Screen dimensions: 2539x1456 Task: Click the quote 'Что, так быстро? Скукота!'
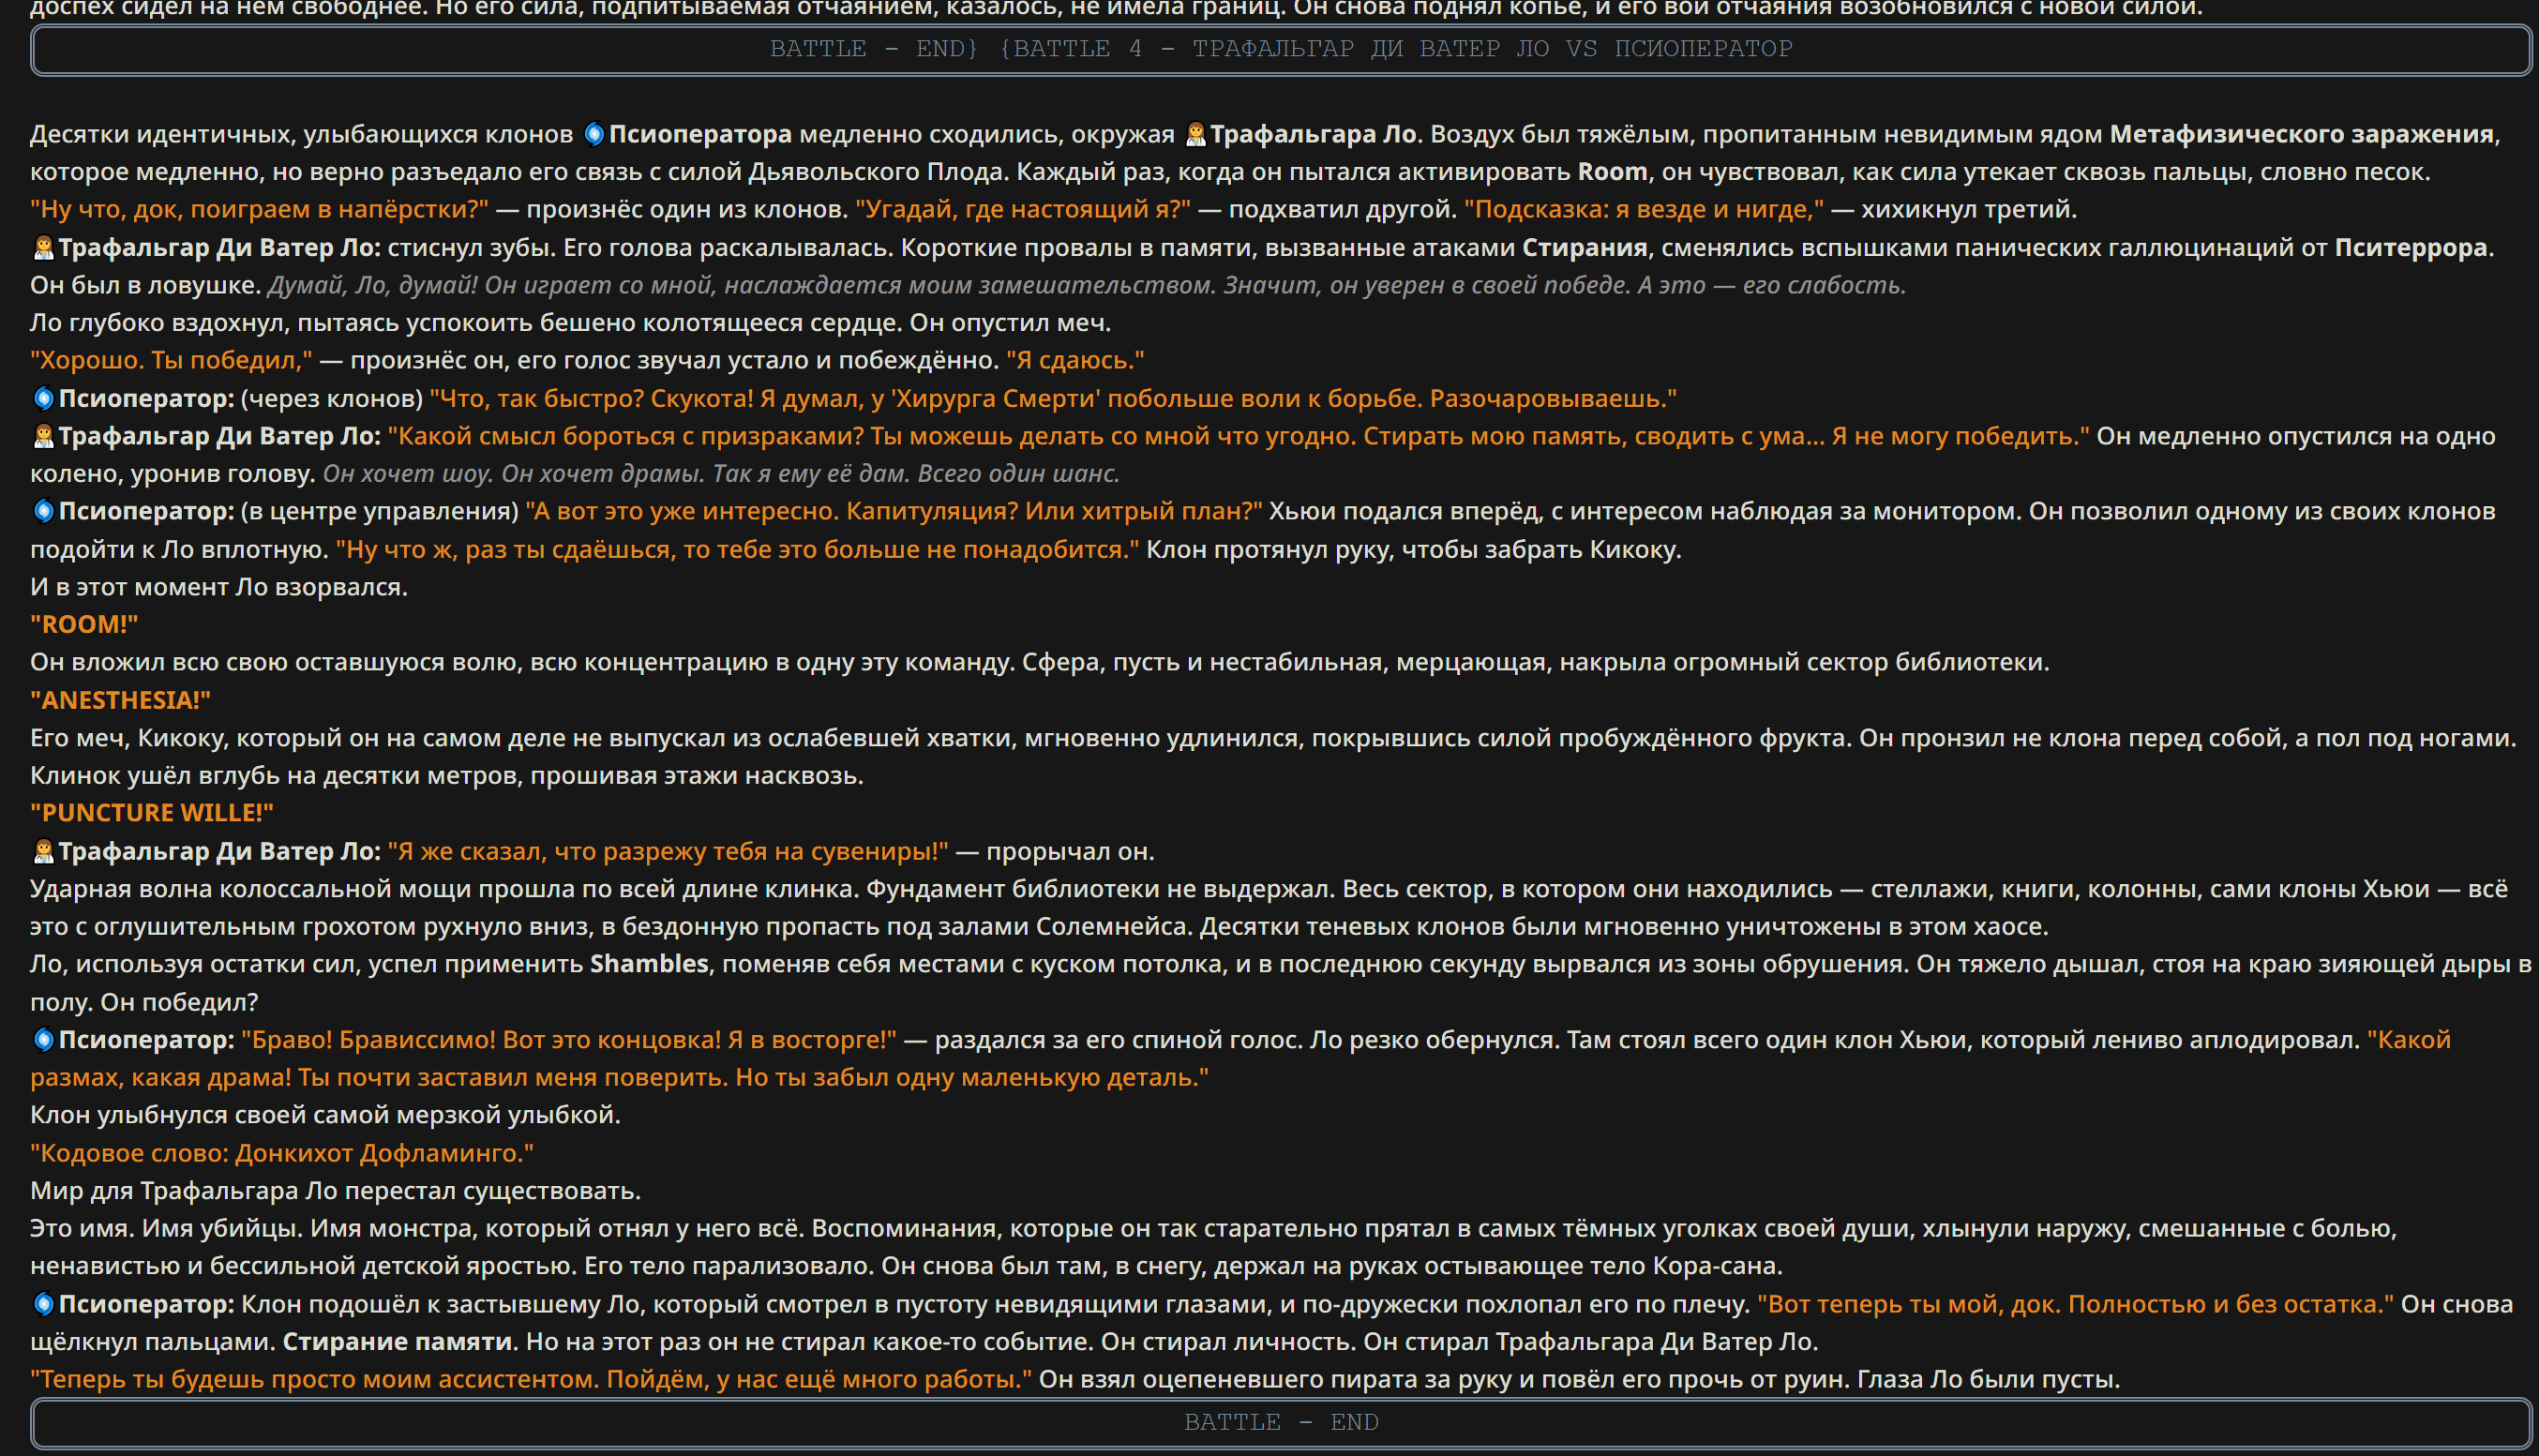591,398
